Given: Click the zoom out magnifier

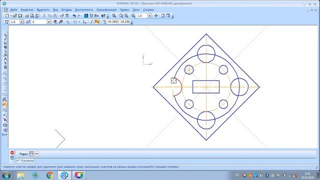Looking at the screenshot, I should [x=121, y=15].
